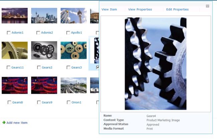The image size is (217, 139).
Task: Click the Orion1 motorway thumbnail
Action: coord(73,85)
